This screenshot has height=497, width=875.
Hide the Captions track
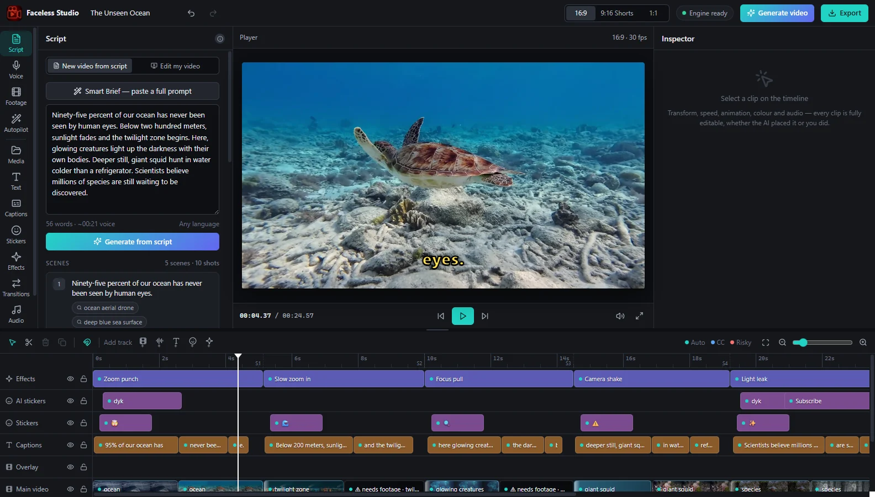tap(70, 445)
